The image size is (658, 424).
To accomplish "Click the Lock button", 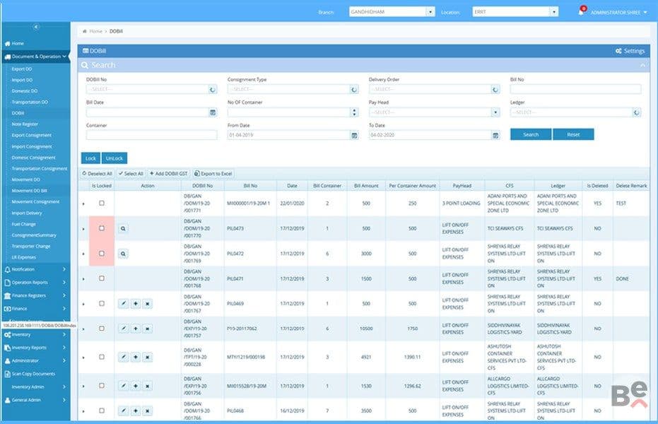I will pyautogui.click(x=90, y=158).
